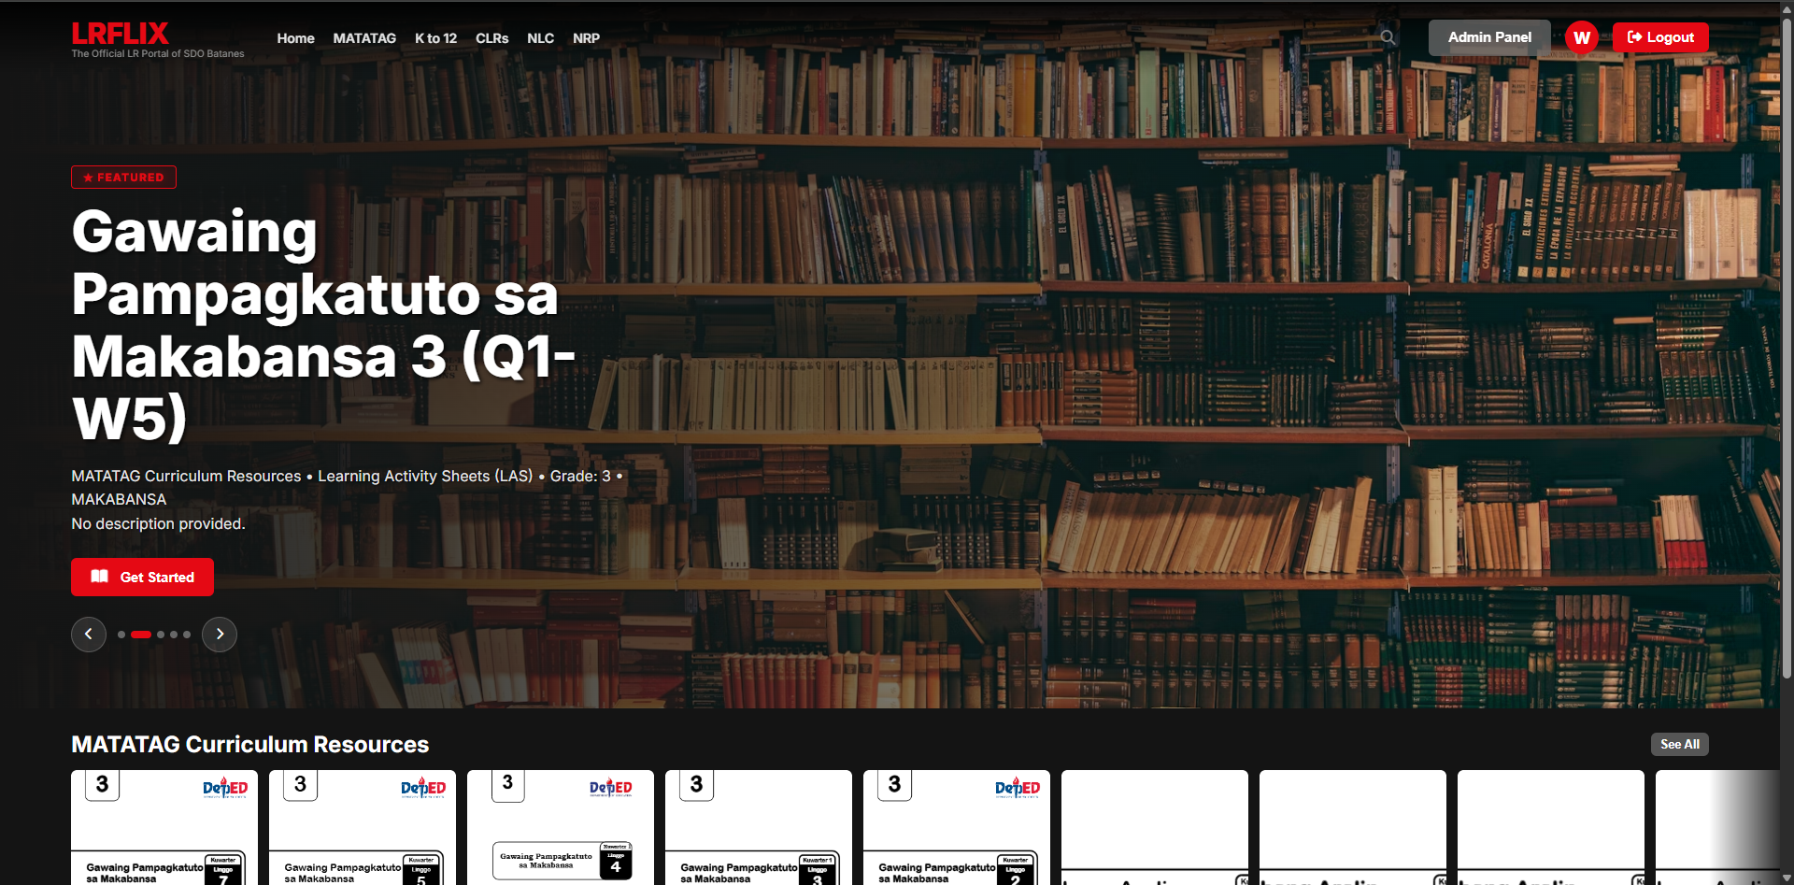Select the third carousel dot

click(161, 635)
